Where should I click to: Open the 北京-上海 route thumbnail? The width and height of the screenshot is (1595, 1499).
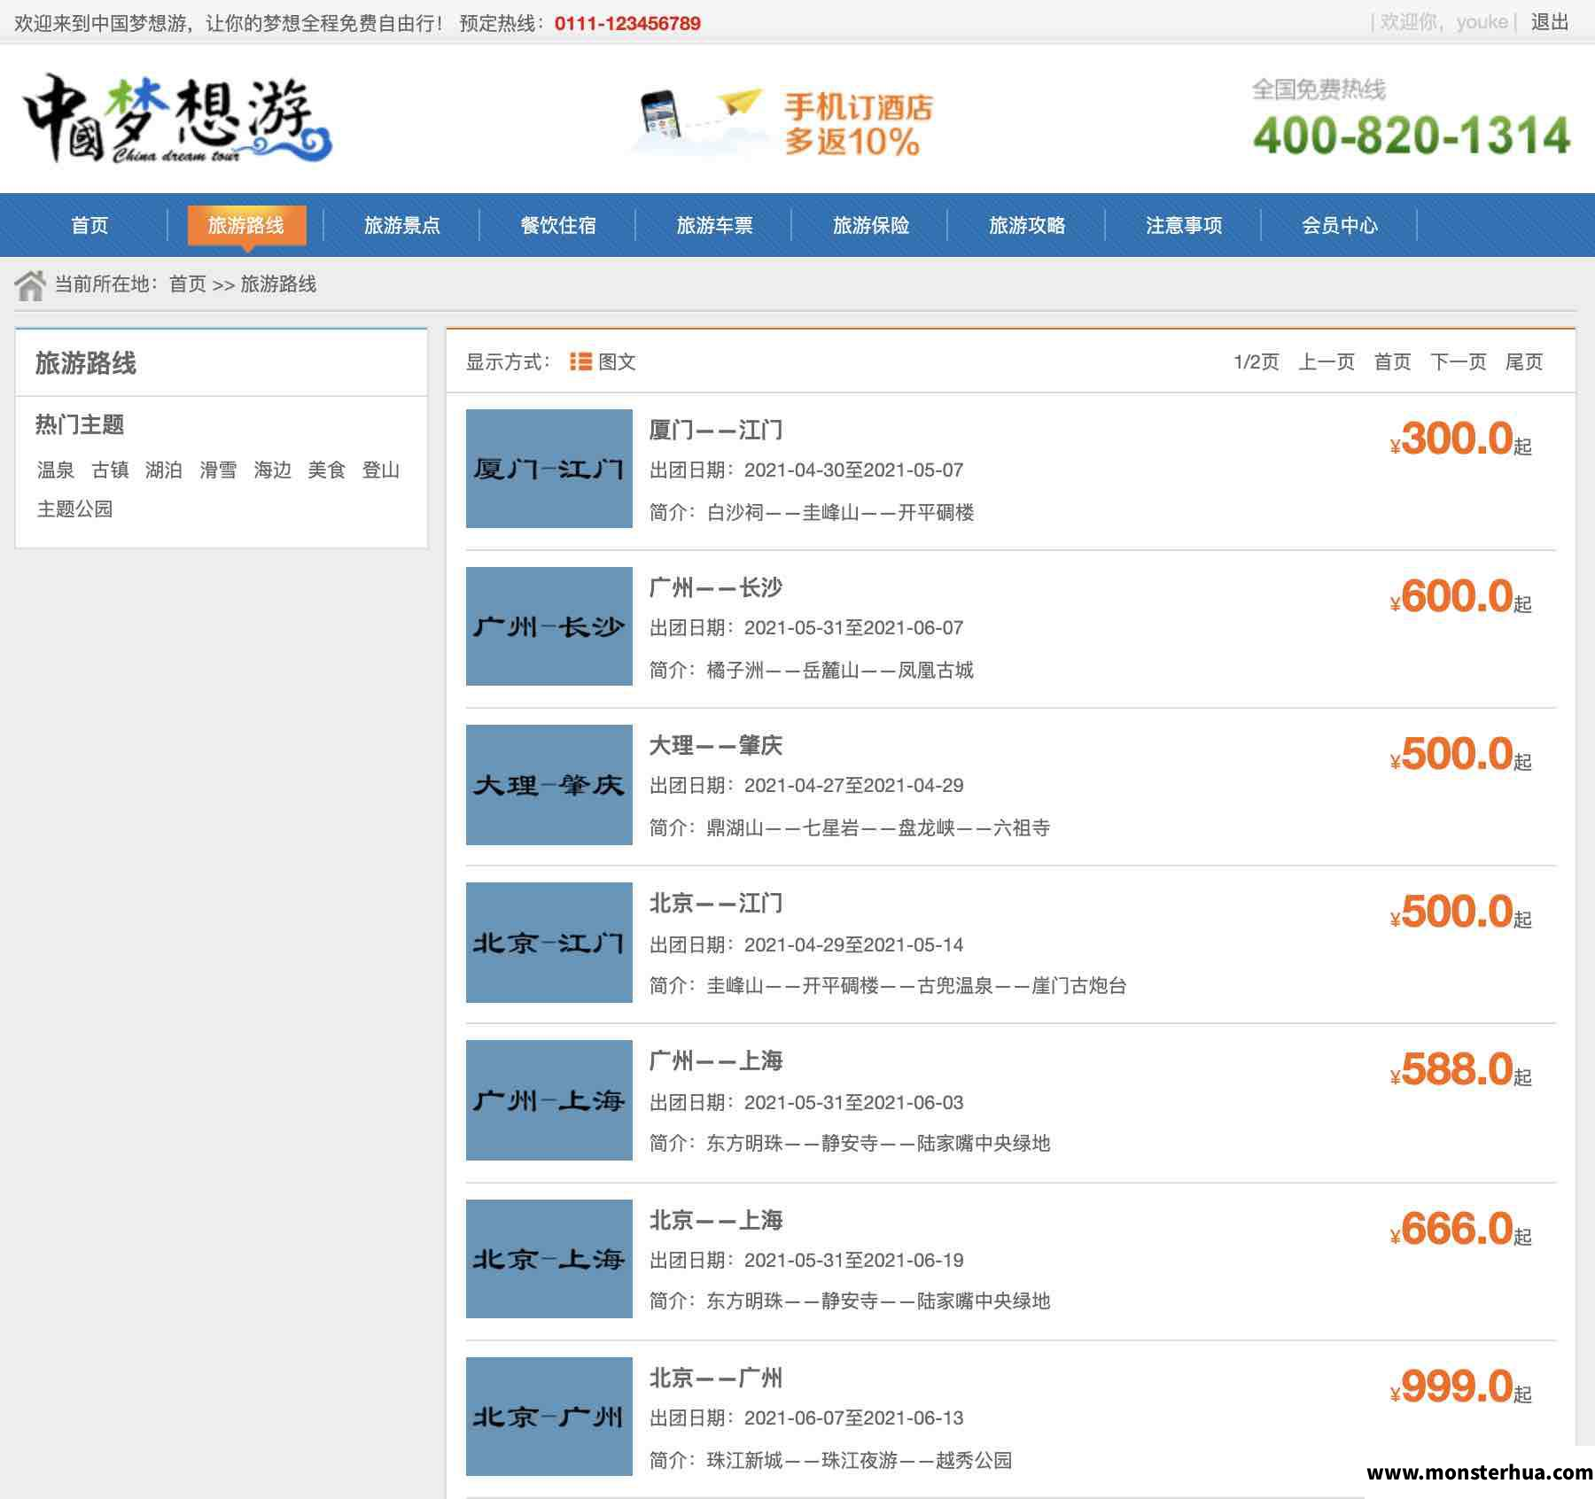(x=549, y=1259)
